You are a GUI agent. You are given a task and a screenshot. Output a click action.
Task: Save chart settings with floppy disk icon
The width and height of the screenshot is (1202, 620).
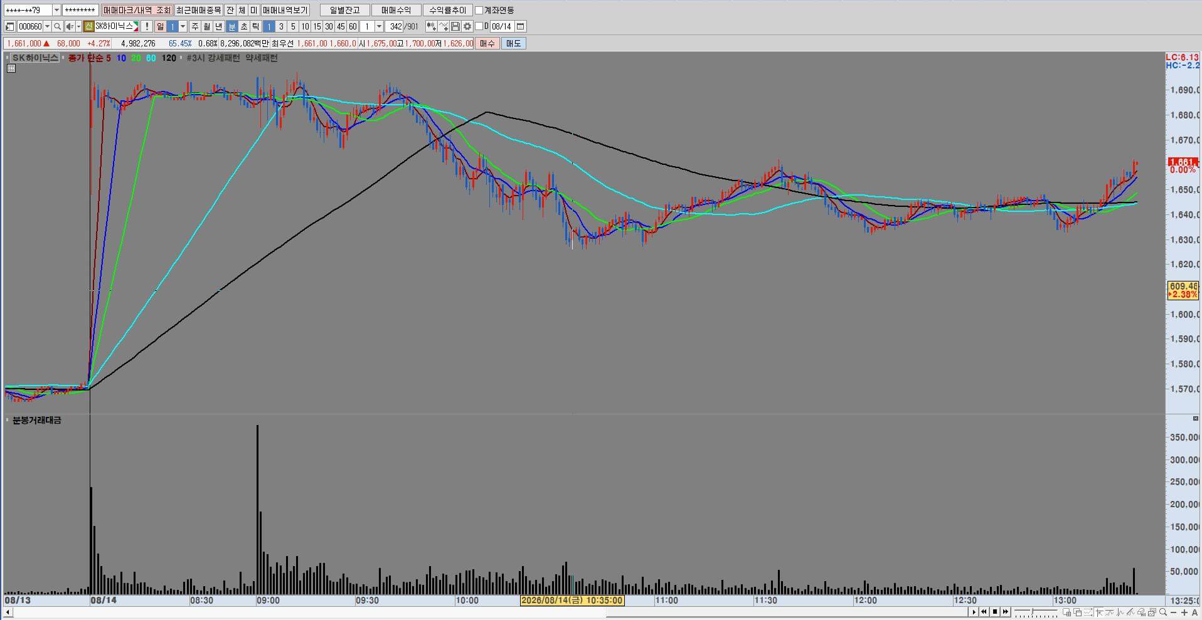point(455,26)
